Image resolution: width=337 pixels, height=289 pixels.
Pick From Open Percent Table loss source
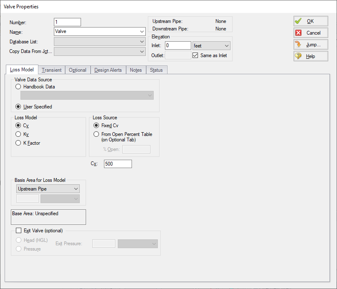pos(96,134)
